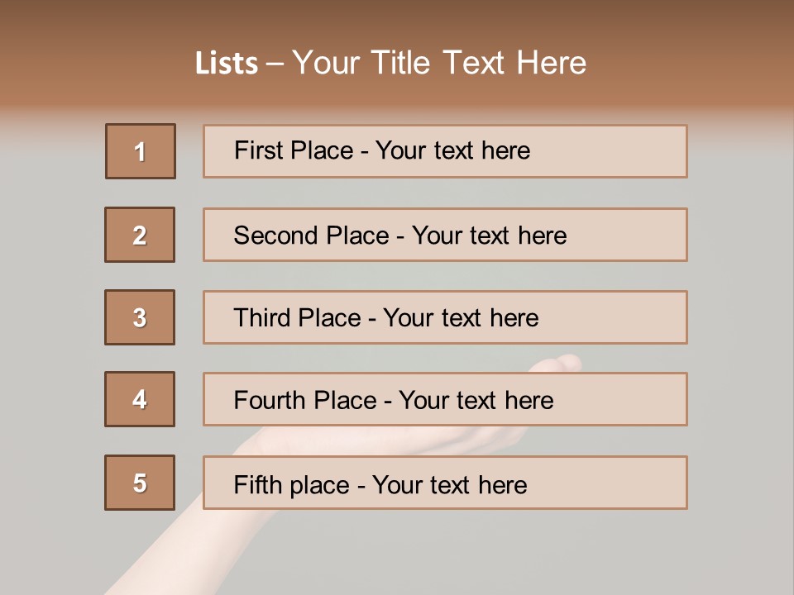Click the bold word "Lists" in the title
The image size is (794, 595).
226,64
